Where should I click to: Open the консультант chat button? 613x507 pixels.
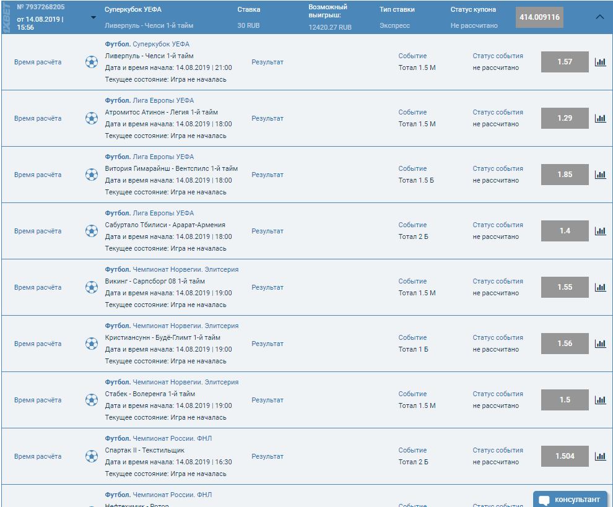coord(570,500)
